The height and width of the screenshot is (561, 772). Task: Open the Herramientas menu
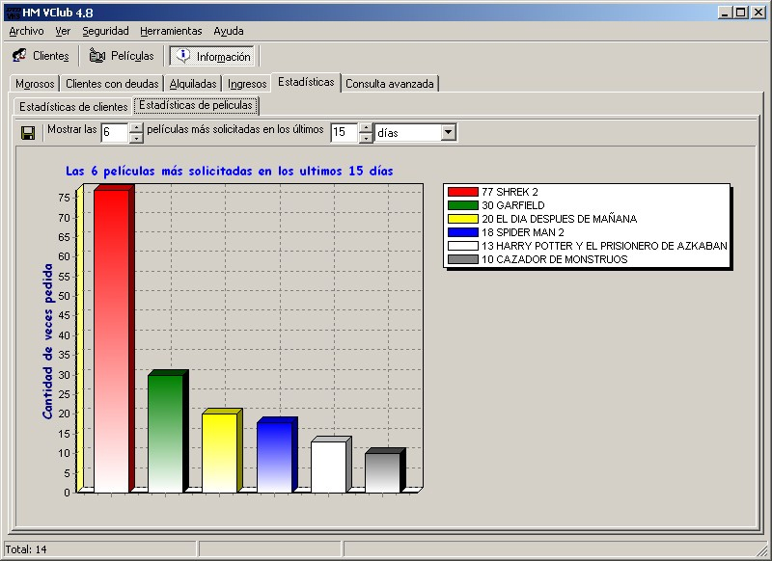(x=171, y=31)
